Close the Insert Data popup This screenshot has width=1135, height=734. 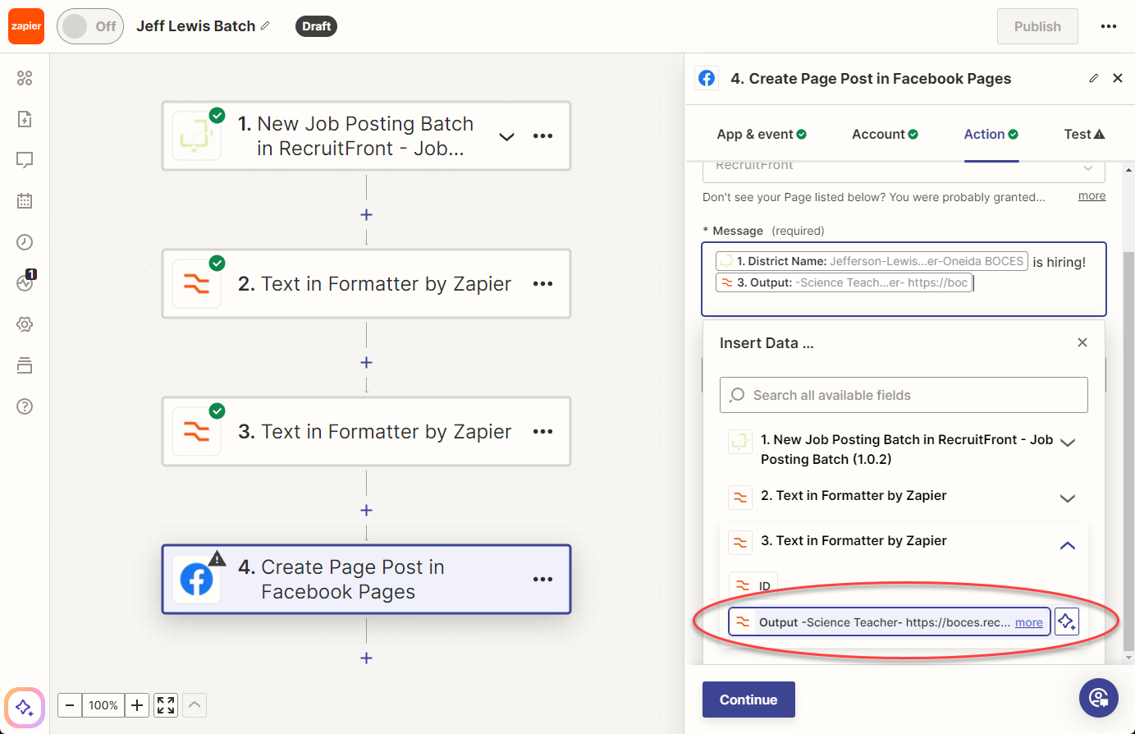[1082, 342]
